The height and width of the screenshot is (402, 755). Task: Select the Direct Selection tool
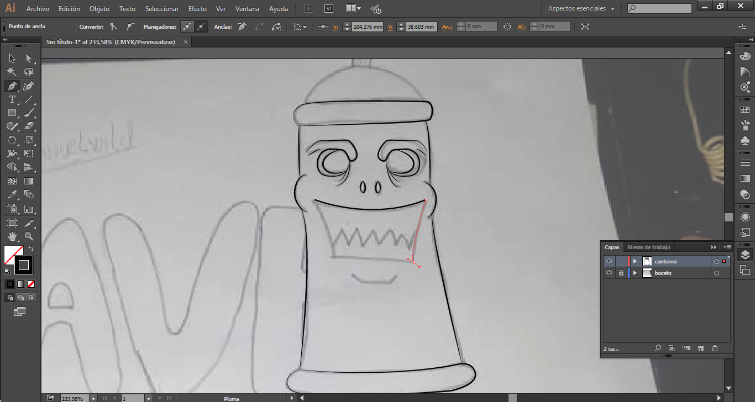(x=29, y=59)
